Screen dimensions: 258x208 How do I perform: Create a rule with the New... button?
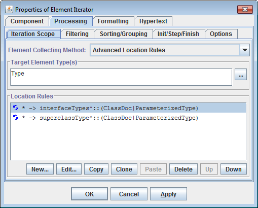click(x=40, y=169)
